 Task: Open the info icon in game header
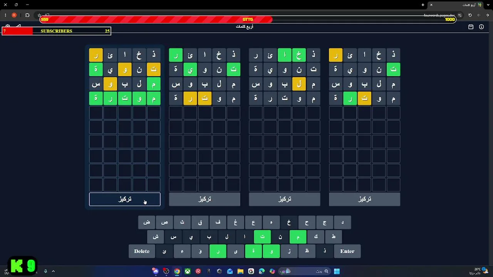pyautogui.click(x=481, y=27)
